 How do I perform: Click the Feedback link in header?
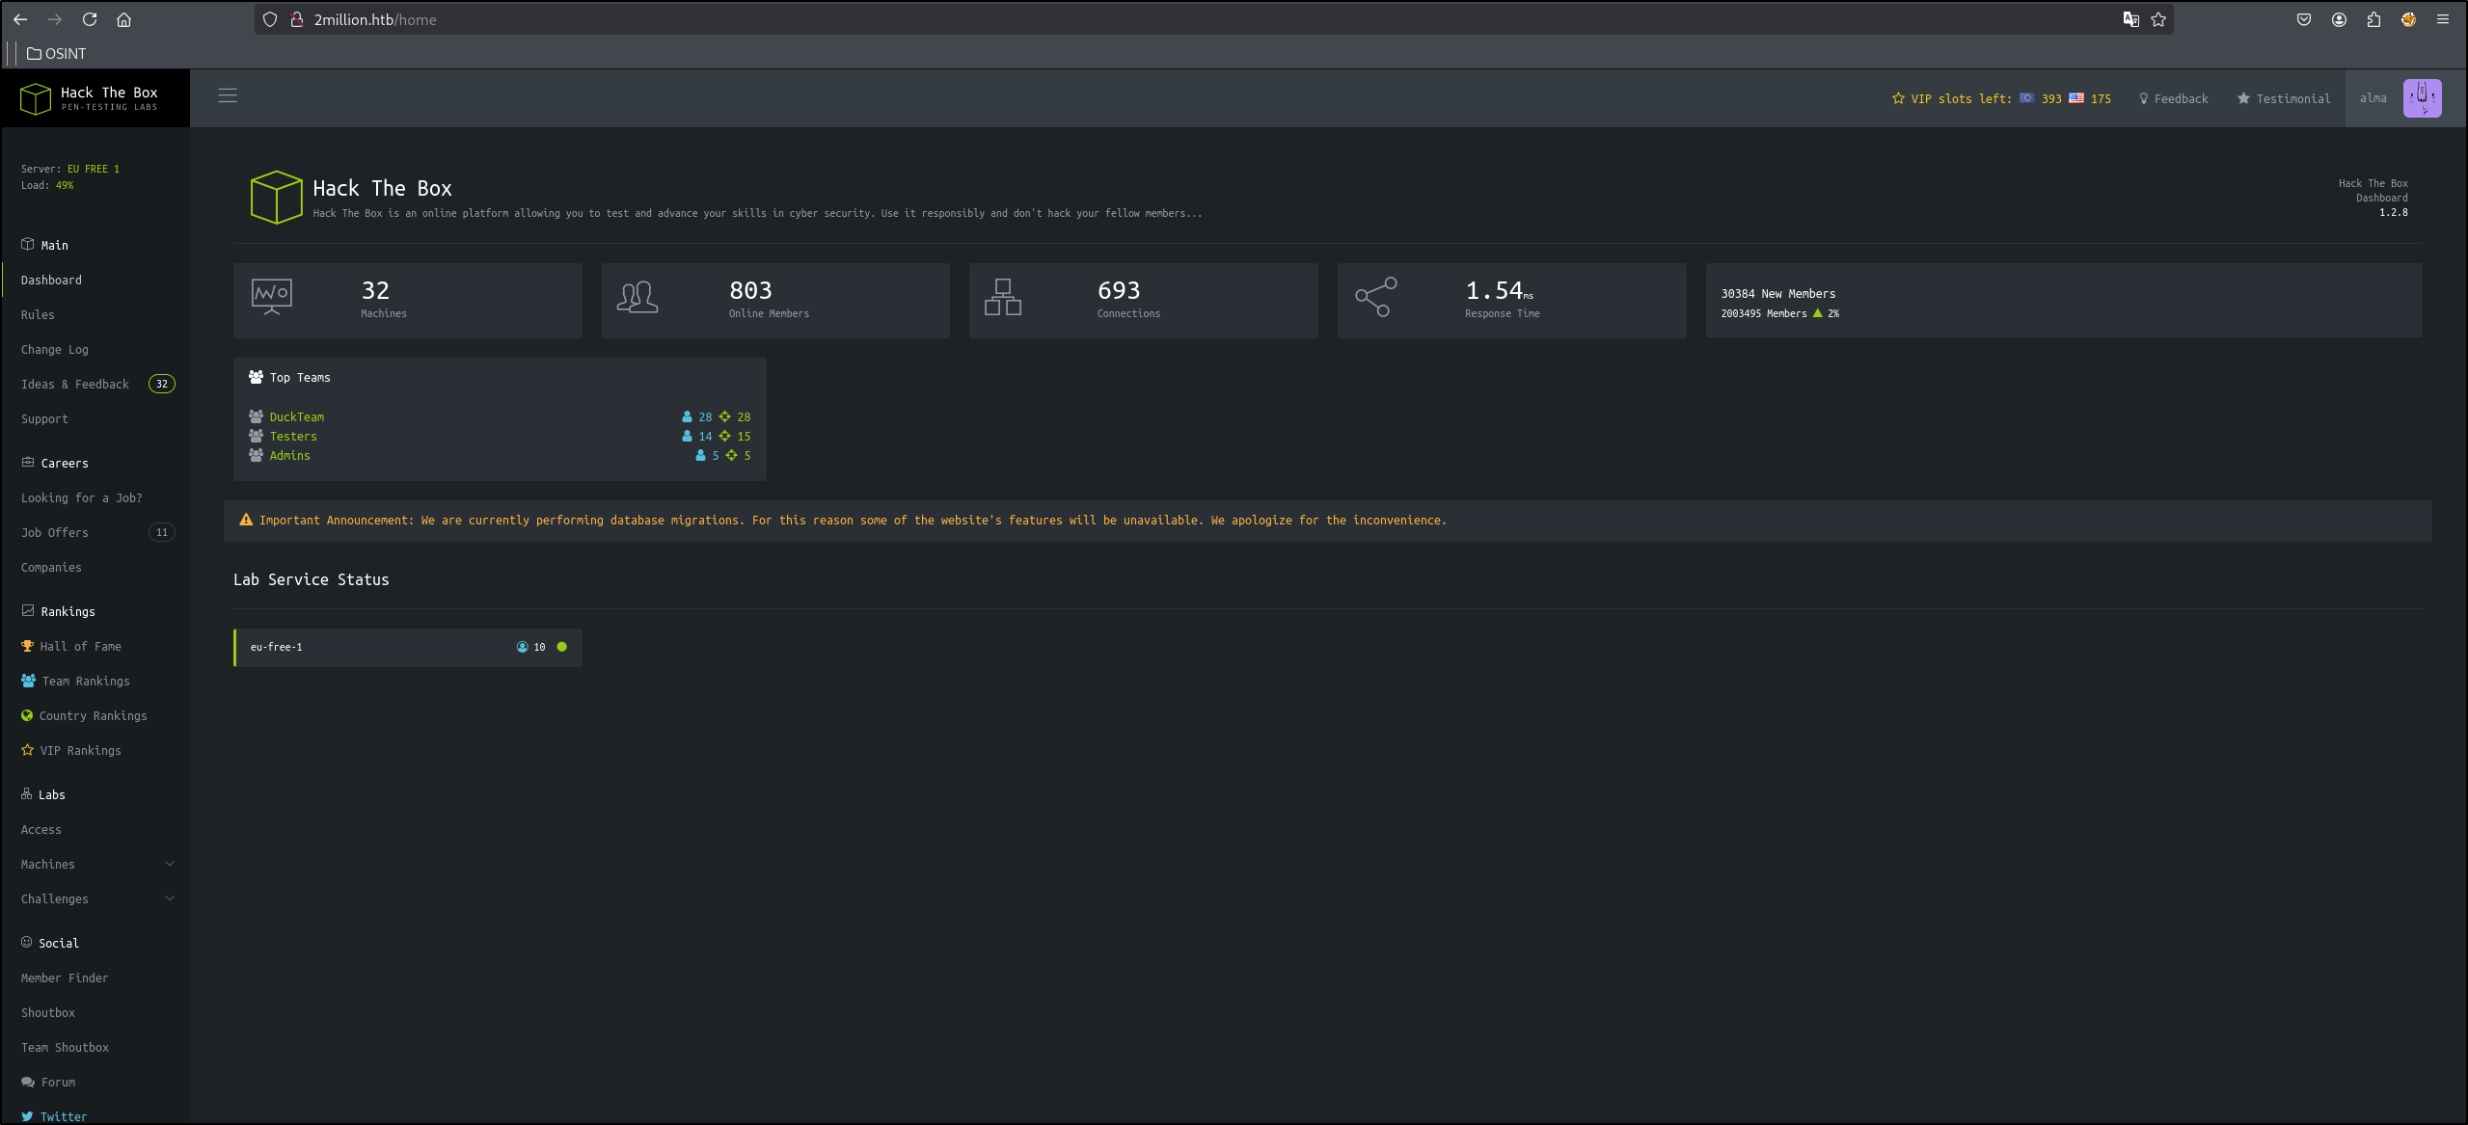tap(2173, 98)
